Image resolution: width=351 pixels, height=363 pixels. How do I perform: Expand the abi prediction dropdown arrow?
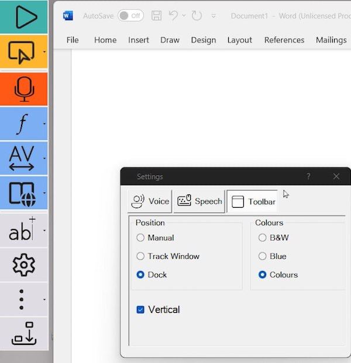(44, 230)
